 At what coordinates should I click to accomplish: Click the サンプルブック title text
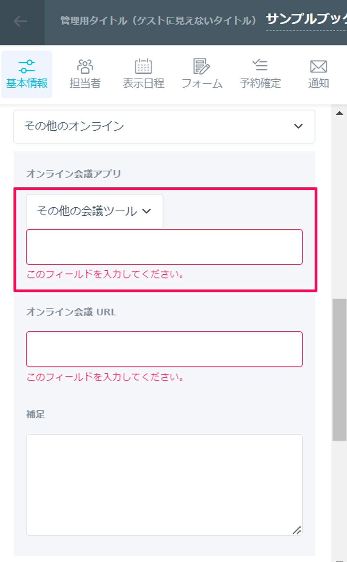click(306, 19)
